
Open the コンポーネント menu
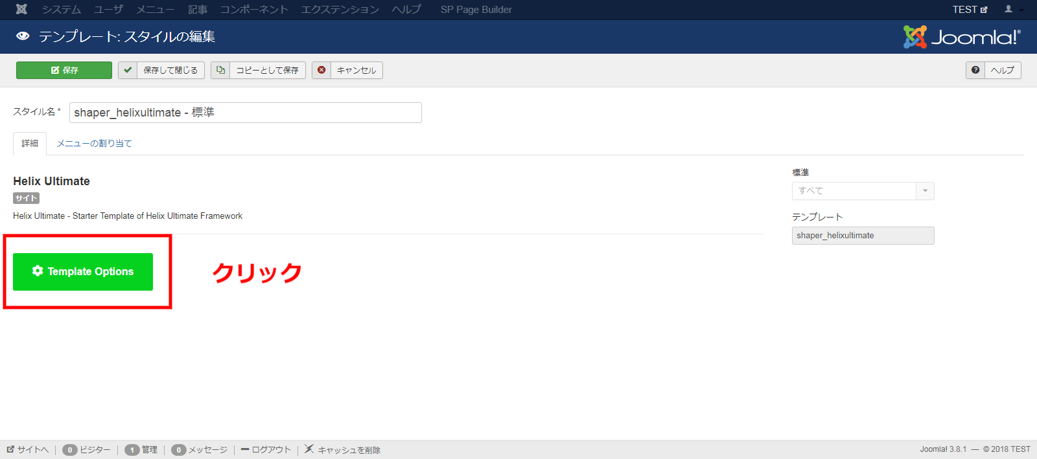pyautogui.click(x=254, y=10)
